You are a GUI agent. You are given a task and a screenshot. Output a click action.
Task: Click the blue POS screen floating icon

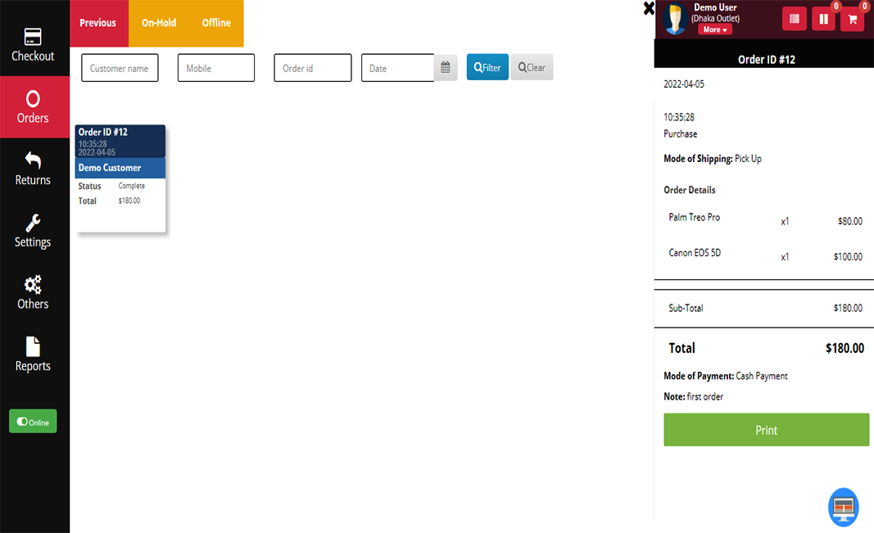(x=843, y=507)
